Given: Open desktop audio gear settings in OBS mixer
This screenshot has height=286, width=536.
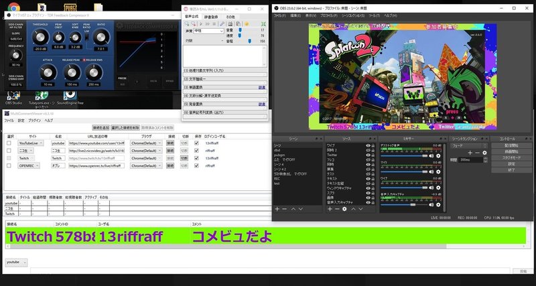Looking at the screenshot, I should 438,156.
